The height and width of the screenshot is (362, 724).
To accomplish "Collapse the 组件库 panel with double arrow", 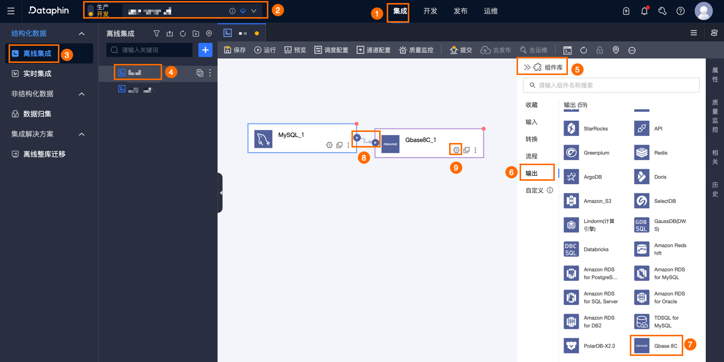I will pos(527,67).
